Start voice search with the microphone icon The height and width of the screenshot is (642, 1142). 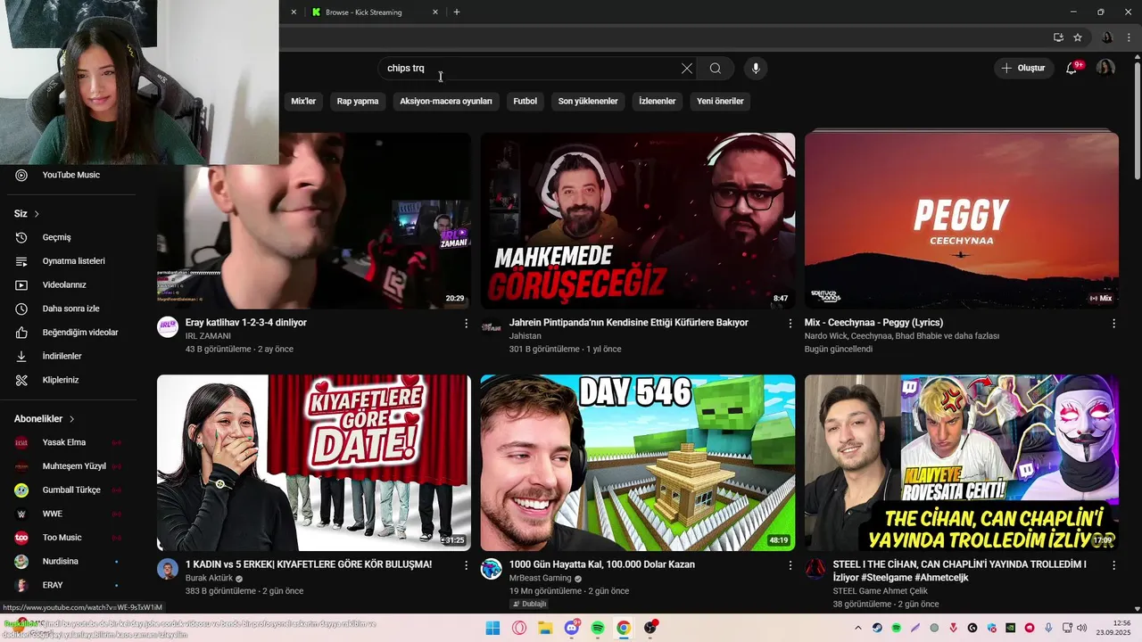point(756,69)
